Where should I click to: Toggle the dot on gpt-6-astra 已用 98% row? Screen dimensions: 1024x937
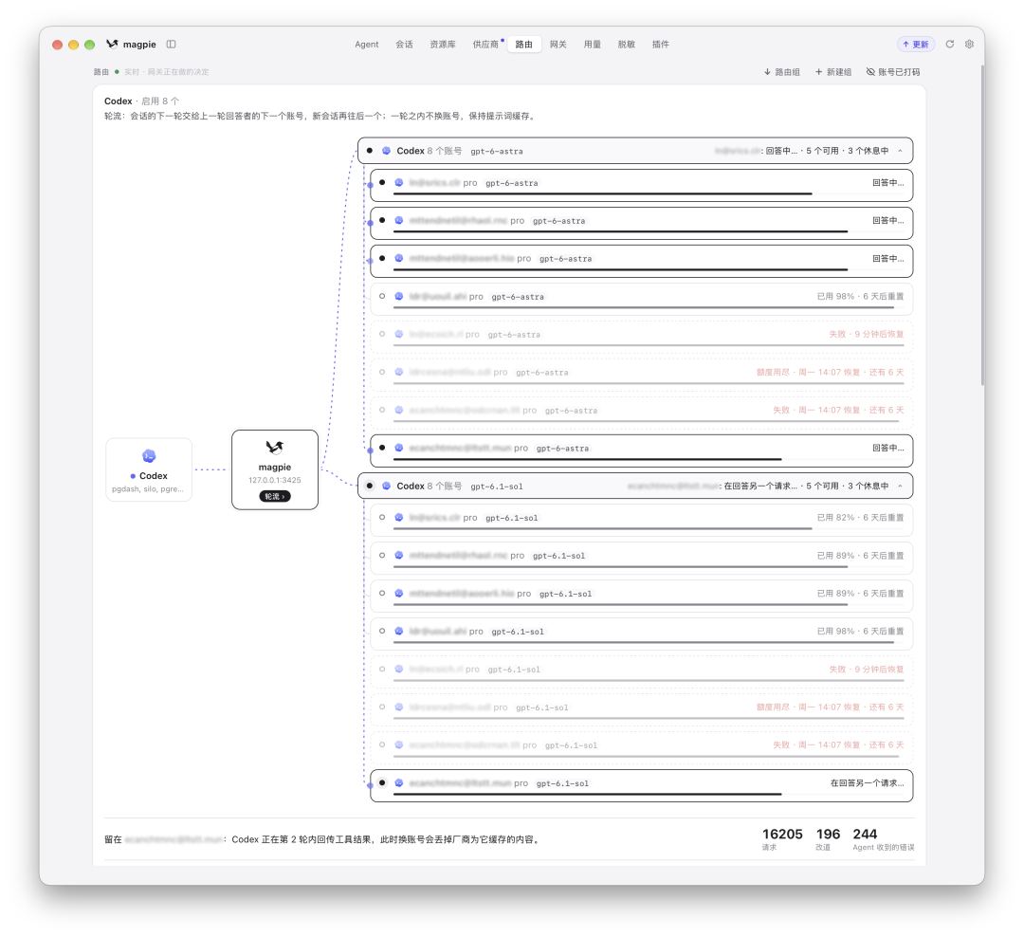tap(382, 296)
